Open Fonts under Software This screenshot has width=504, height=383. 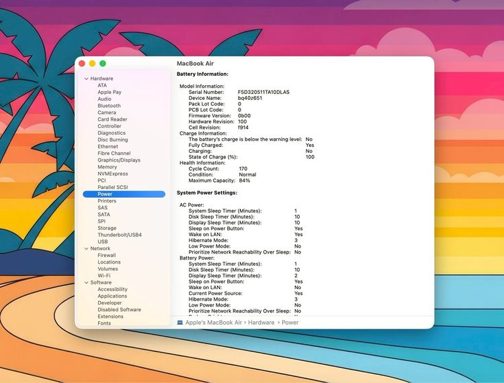[x=104, y=323]
